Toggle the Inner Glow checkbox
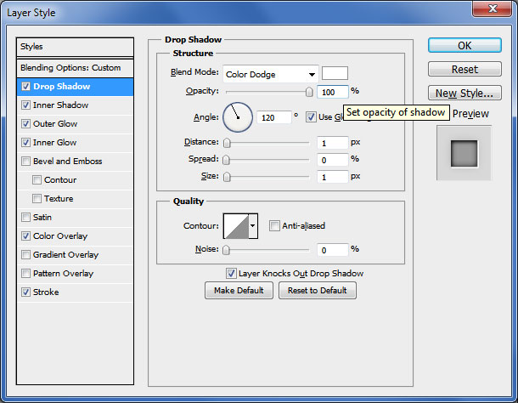 point(25,143)
